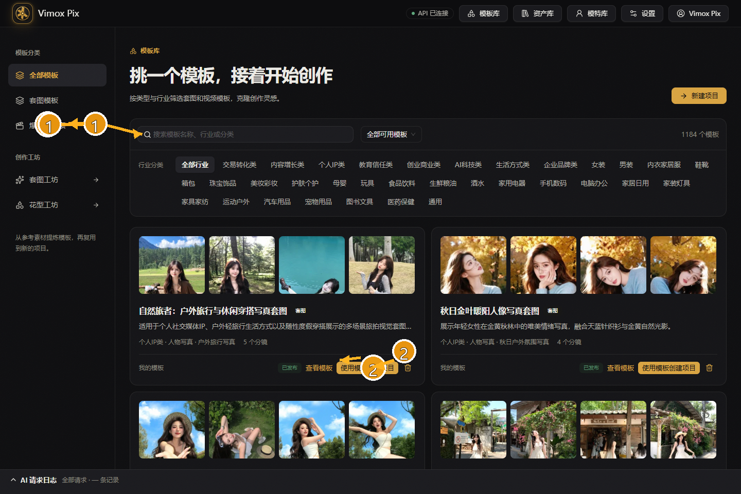Choose the 内衣家居服 category

[664, 165]
